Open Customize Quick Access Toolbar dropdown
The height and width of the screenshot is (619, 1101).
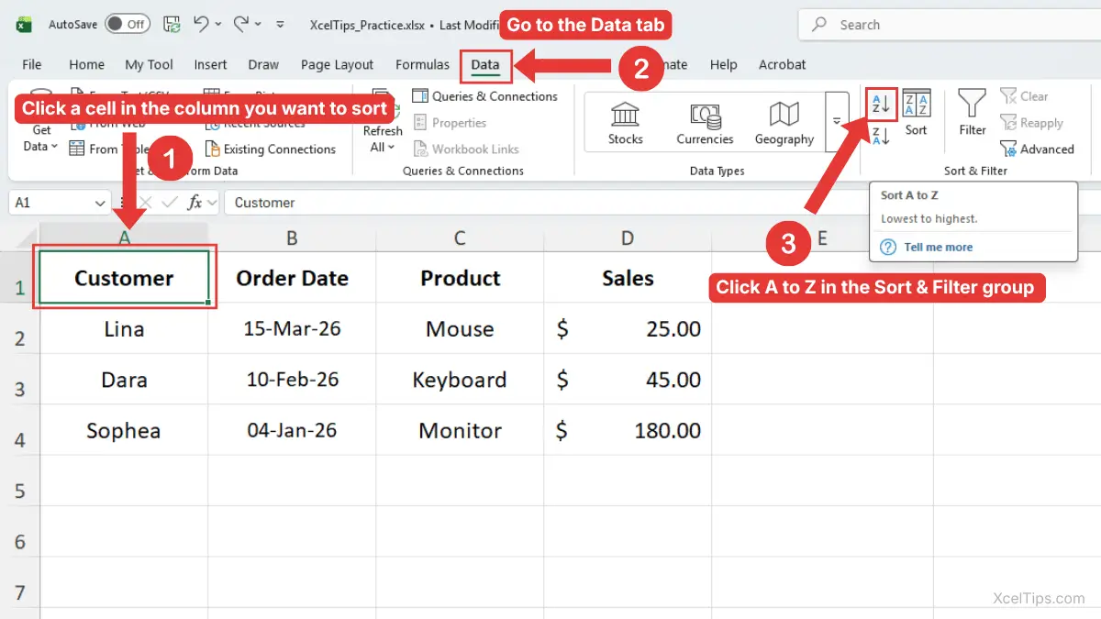pos(280,25)
